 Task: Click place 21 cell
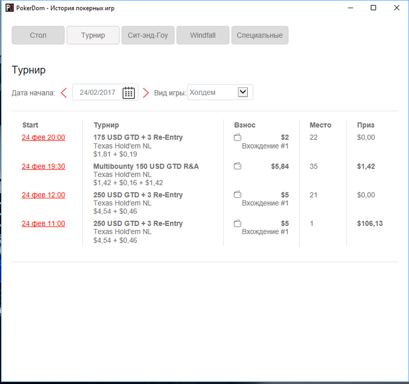[x=314, y=195]
